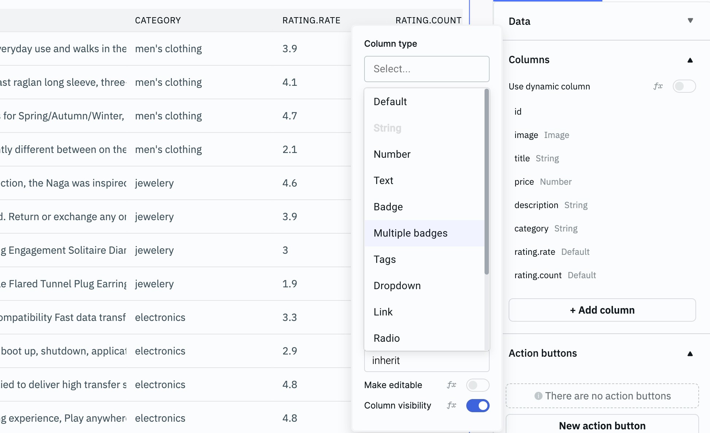Collapse the Action buttons section

[690, 353]
